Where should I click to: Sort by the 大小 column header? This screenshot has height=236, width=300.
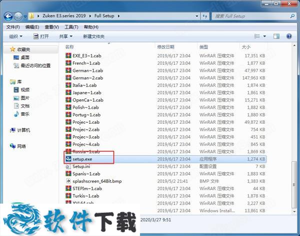click(x=246, y=47)
